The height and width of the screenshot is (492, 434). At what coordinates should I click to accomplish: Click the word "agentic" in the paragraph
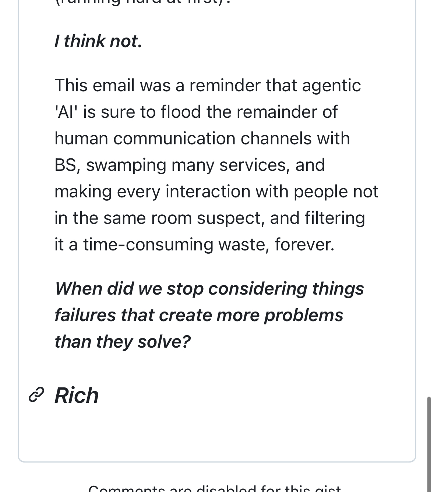[331, 85]
